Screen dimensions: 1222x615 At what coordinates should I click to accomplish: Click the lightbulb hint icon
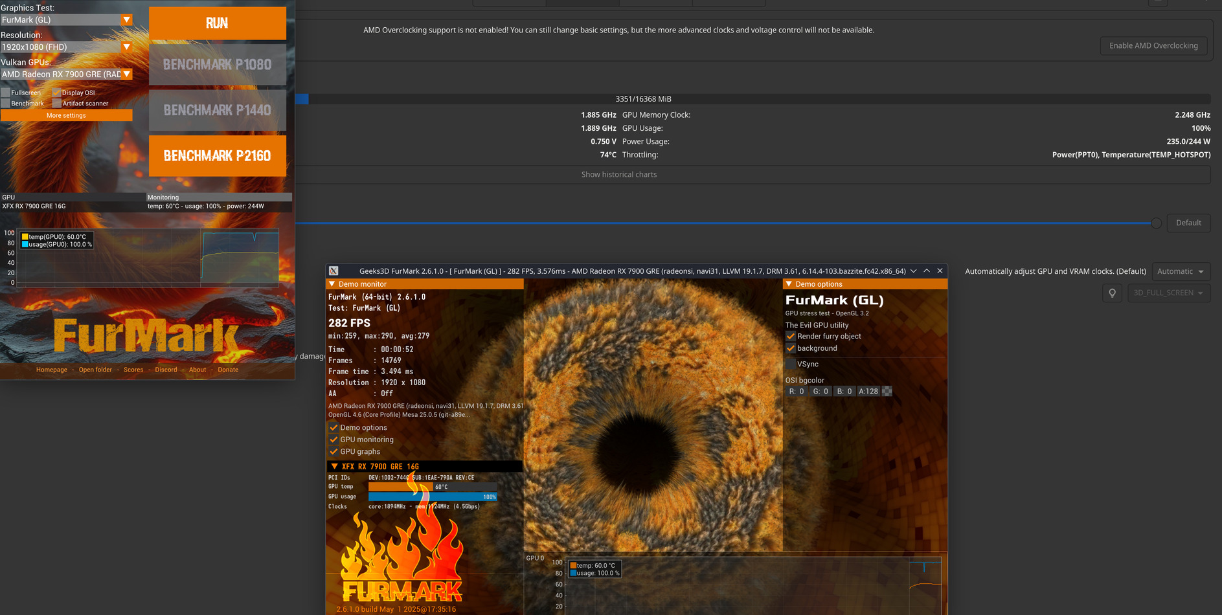tap(1112, 293)
